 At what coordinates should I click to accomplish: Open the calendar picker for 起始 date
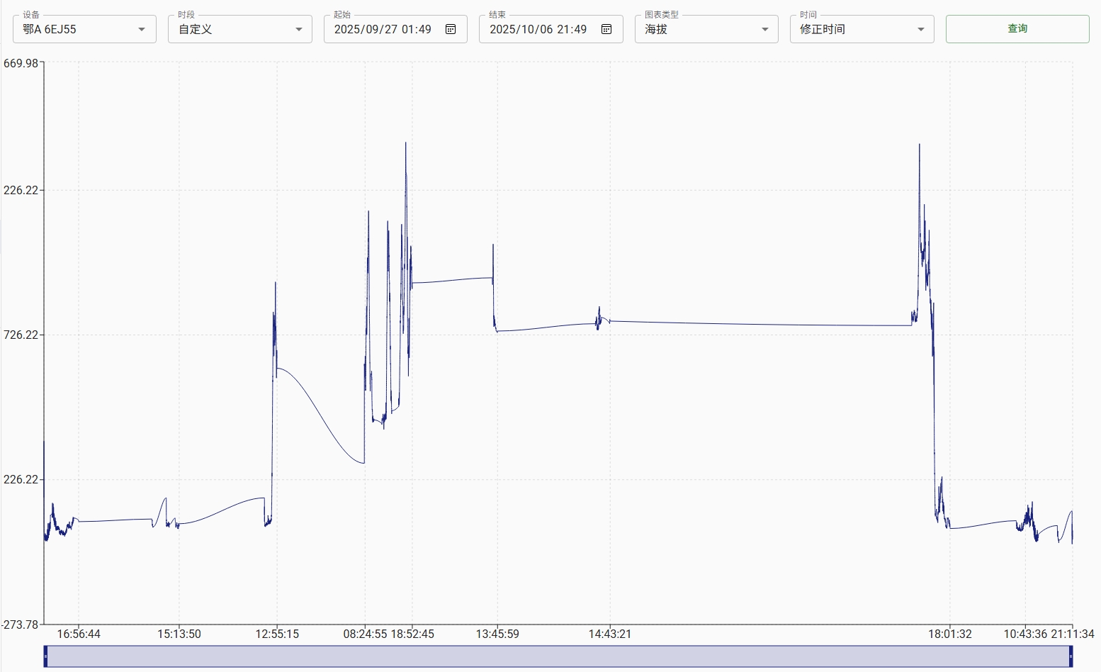pyautogui.click(x=451, y=29)
